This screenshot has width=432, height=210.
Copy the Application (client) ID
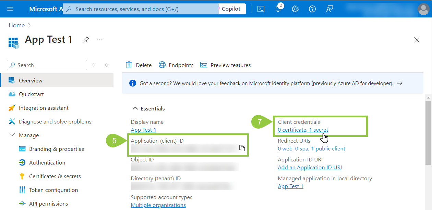pyautogui.click(x=242, y=148)
